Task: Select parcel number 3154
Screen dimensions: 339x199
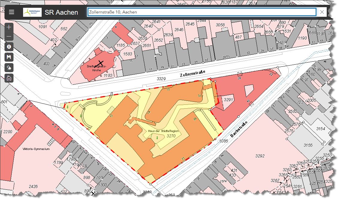Action: [x=321, y=129]
